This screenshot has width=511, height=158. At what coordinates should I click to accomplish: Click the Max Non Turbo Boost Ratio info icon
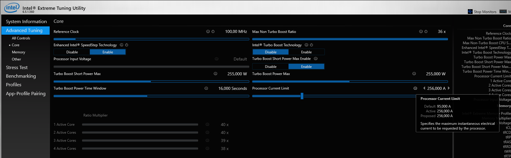click(x=421, y=31)
